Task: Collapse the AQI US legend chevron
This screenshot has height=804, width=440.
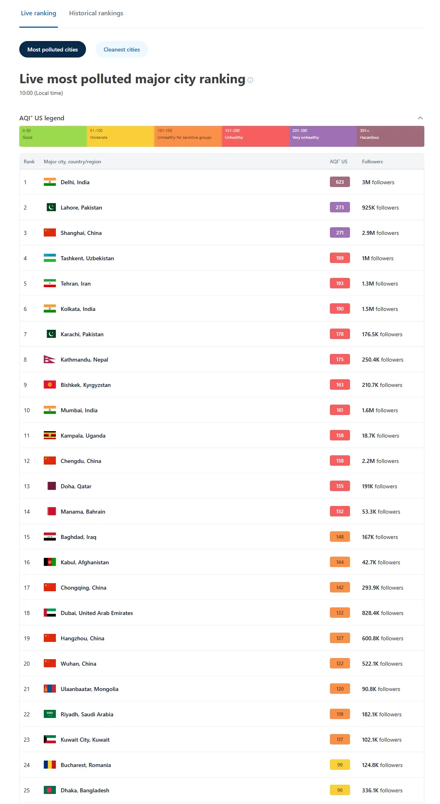Action: coord(420,118)
